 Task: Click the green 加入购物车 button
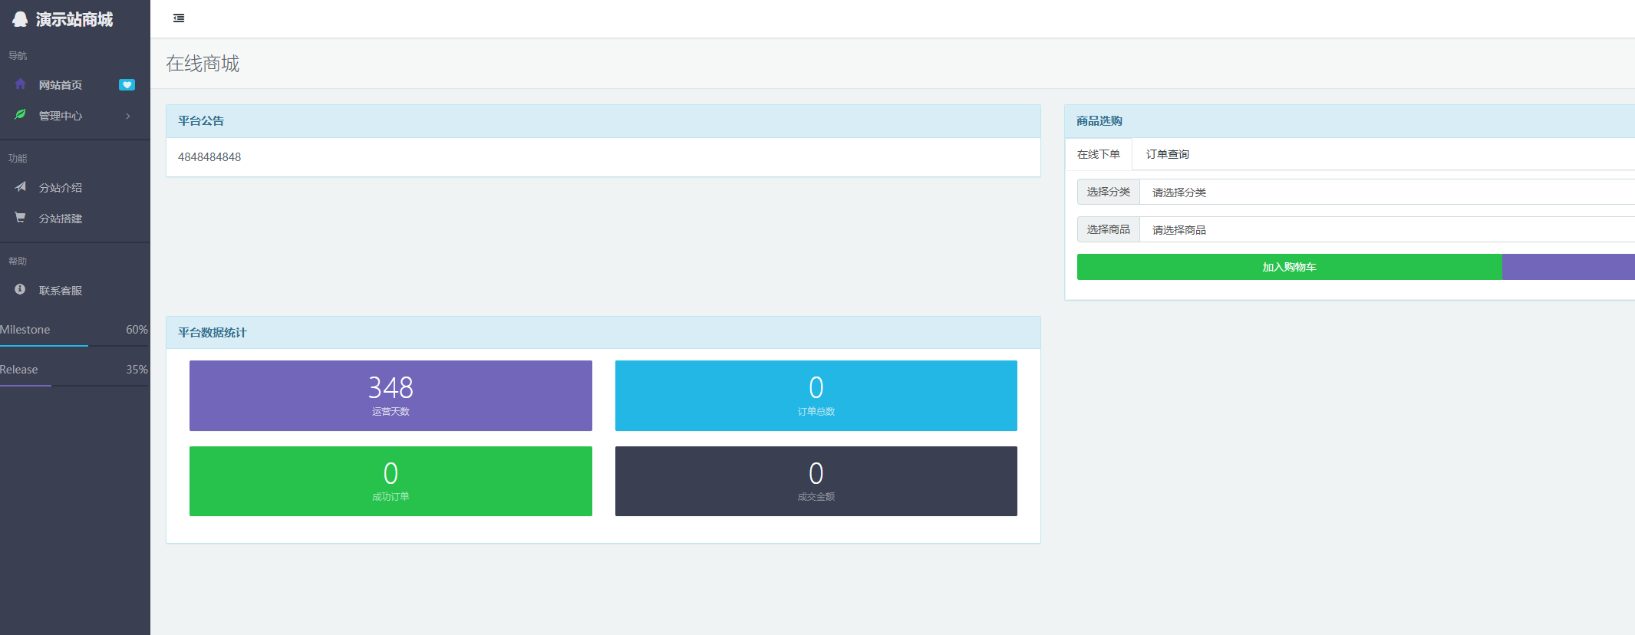pos(1289,267)
